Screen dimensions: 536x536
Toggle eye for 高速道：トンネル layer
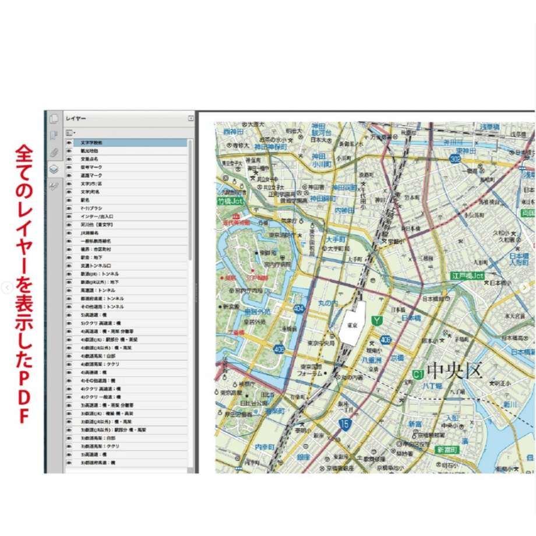pyautogui.click(x=69, y=290)
